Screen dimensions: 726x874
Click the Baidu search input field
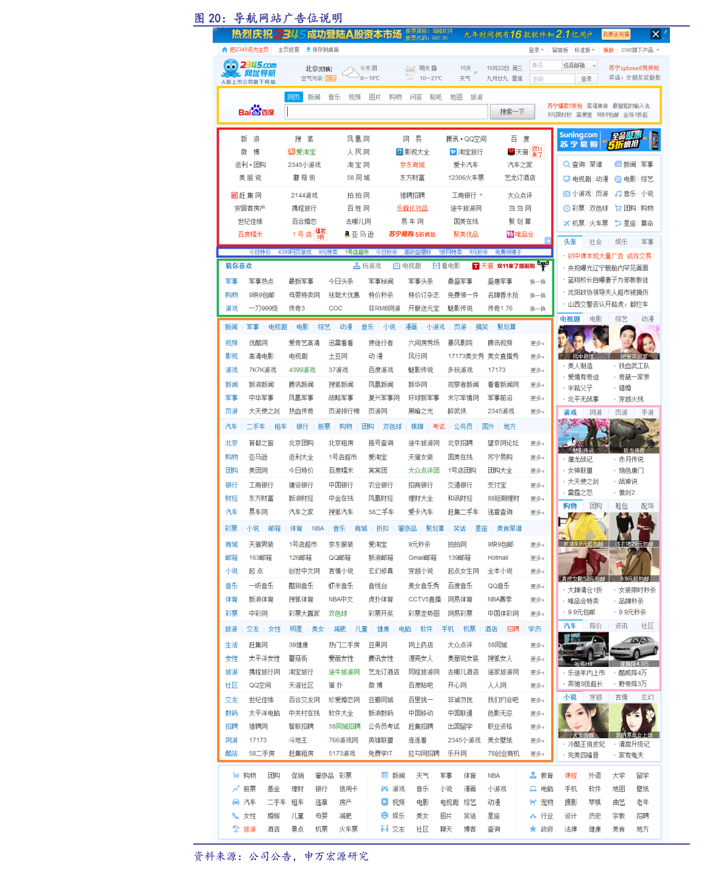(x=387, y=111)
